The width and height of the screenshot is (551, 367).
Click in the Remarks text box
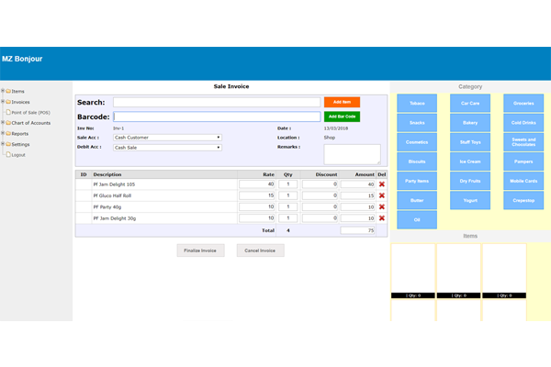tap(352, 153)
